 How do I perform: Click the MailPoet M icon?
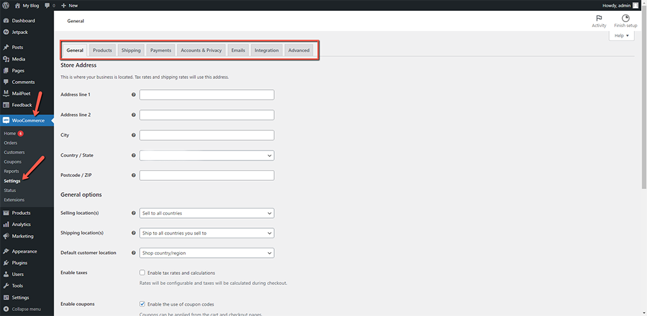click(6, 94)
